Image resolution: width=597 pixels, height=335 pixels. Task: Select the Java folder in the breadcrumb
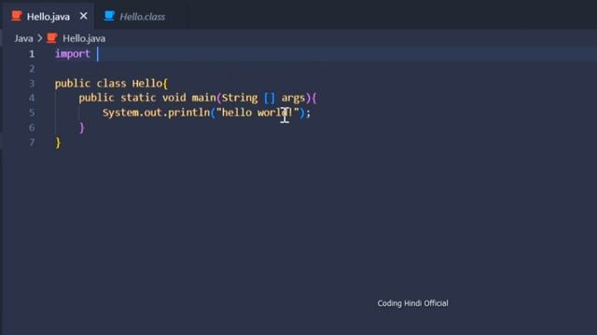point(23,38)
